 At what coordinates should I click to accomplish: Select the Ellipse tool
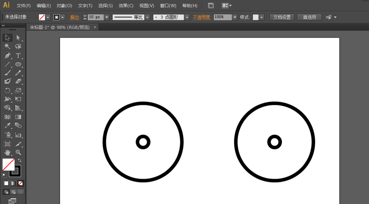(18, 64)
